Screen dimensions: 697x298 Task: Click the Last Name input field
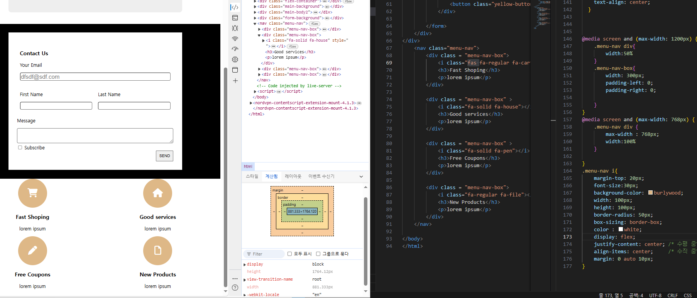coord(134,106)
